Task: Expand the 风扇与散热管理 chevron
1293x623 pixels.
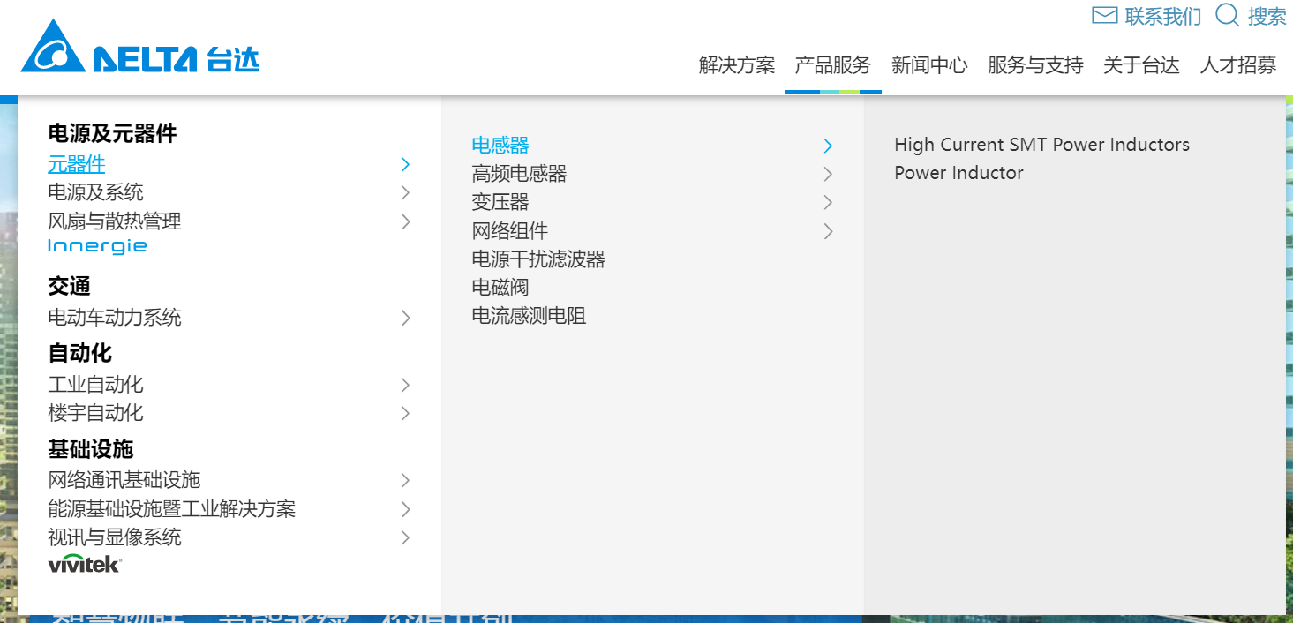Action: pyautogui.click(x=405, y=221)
